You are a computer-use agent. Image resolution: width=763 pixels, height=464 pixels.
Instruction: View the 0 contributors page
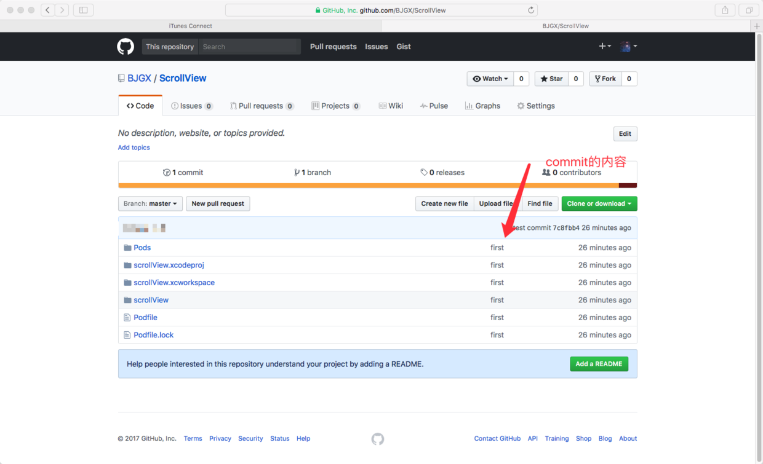572,173
